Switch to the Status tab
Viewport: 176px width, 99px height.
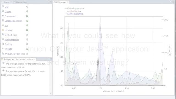6,2
